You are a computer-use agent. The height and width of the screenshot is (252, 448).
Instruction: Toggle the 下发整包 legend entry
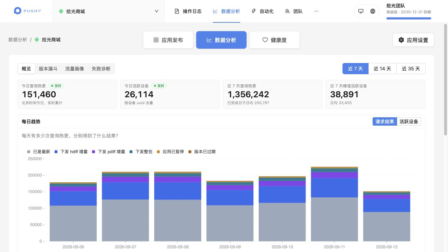(141, 152)
